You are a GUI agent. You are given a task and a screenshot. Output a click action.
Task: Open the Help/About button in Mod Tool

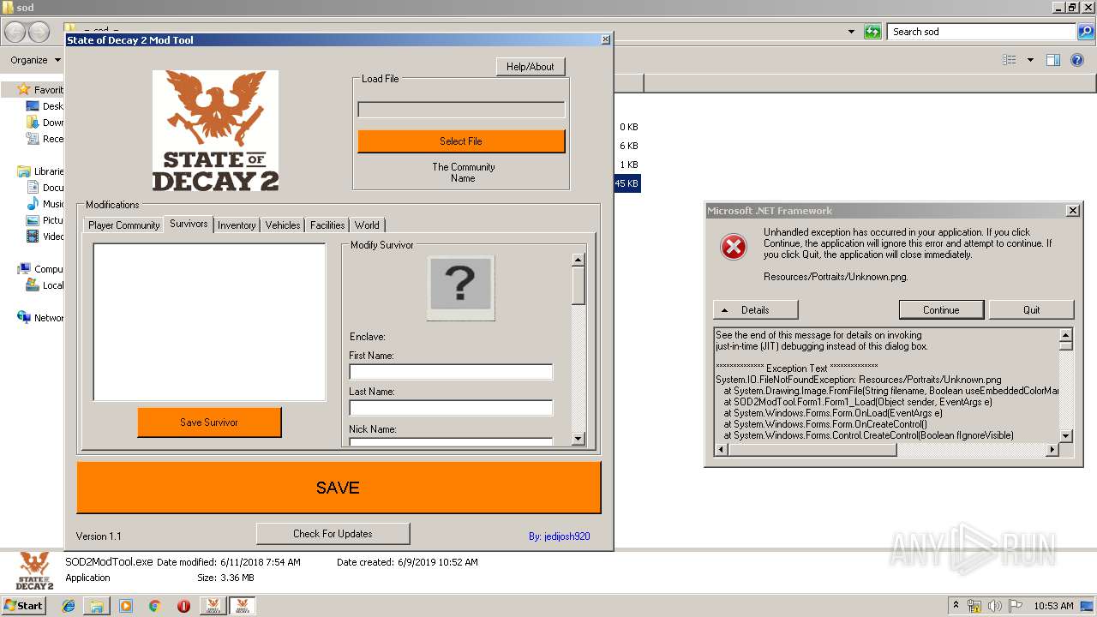pyautogui.click(x=531, y=67)
